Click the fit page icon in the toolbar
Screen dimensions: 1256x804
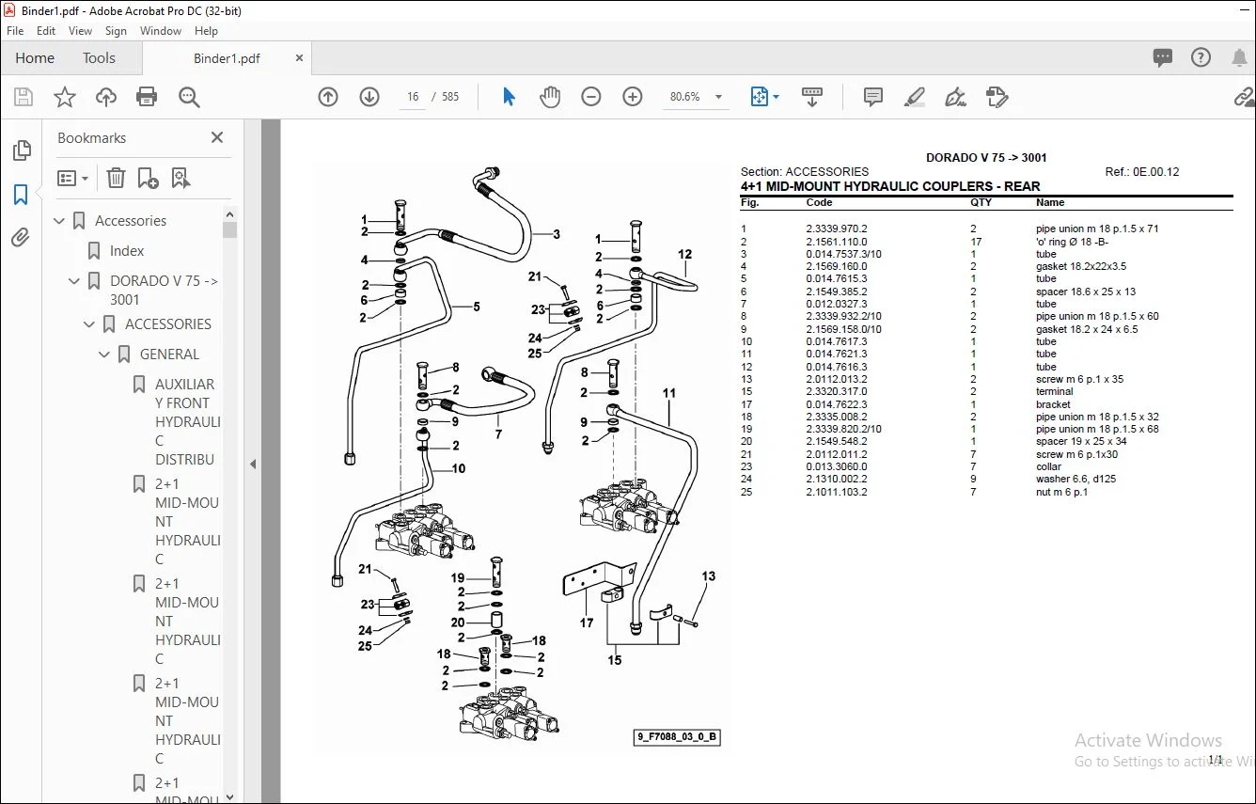759,97
